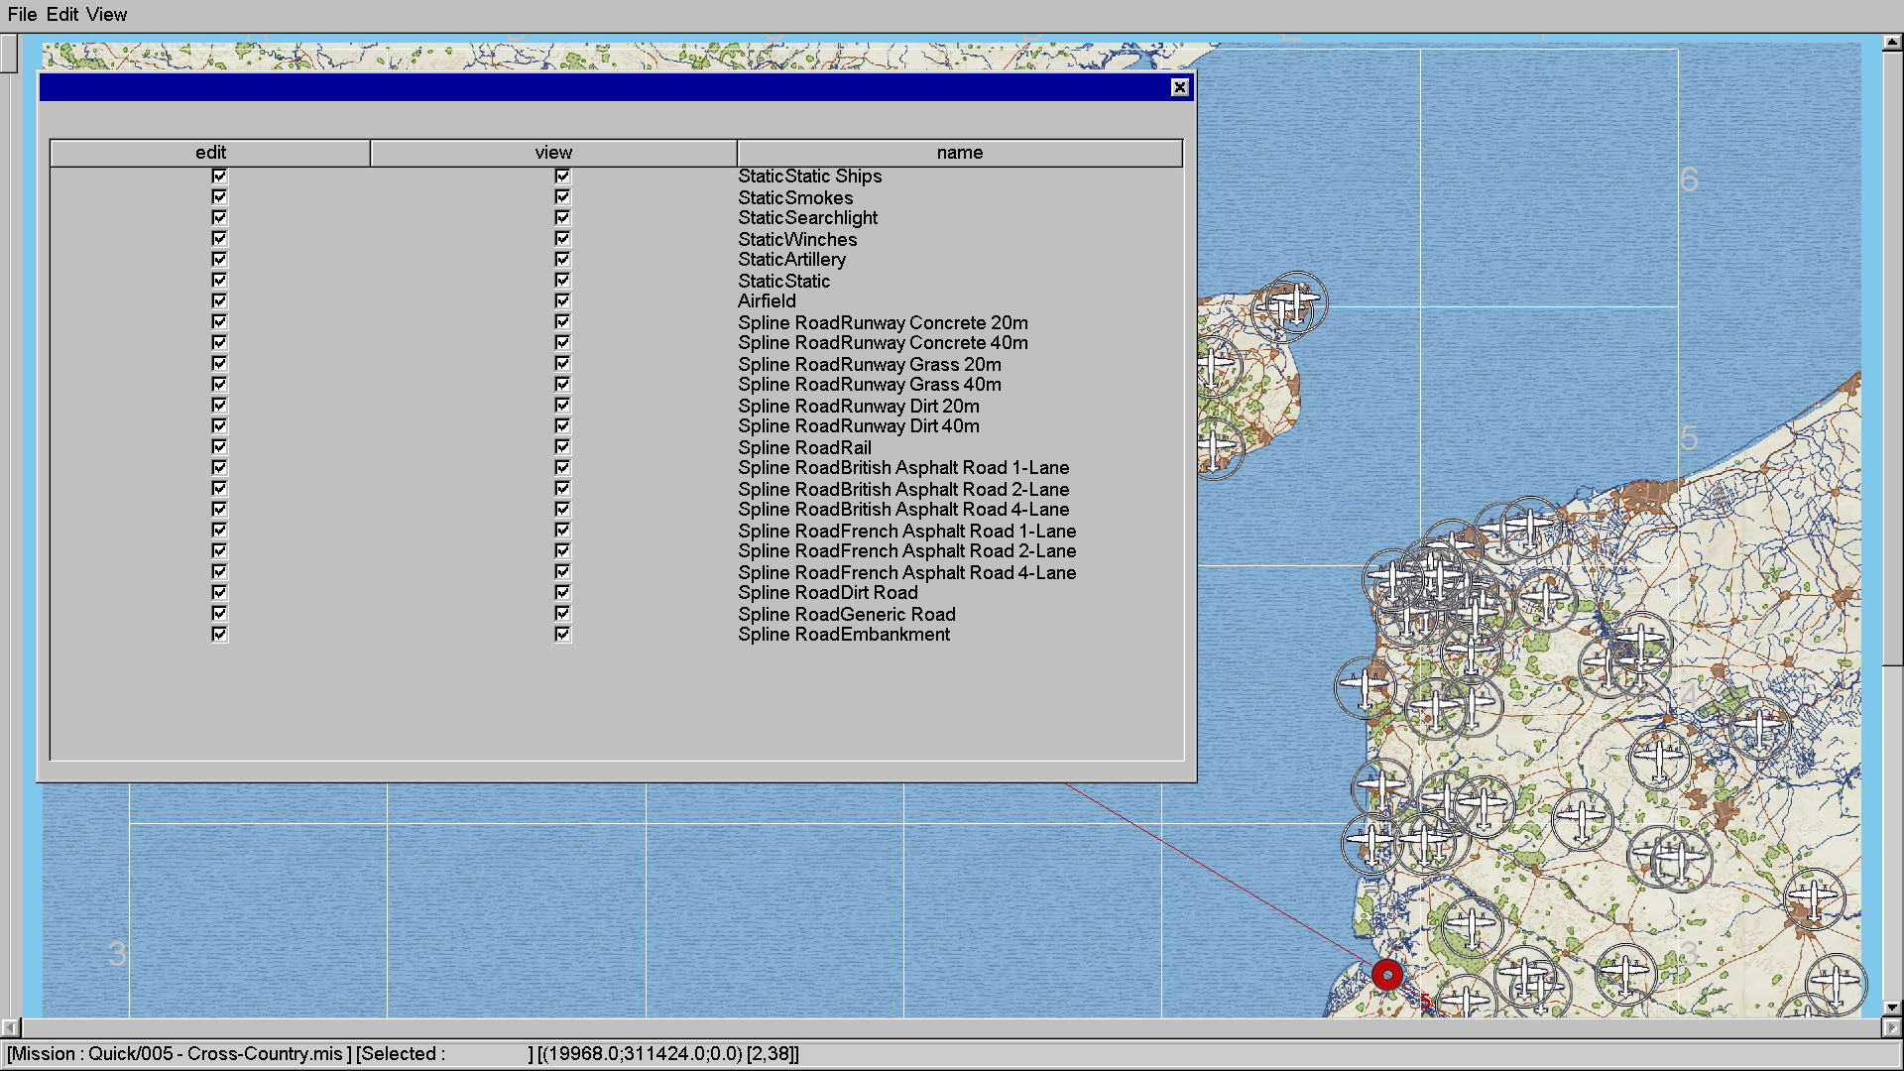Screen dimensions: 1904x1071
Task: Click scroll left arrow on horizontal scrollbar
Action: [10, 1027]
